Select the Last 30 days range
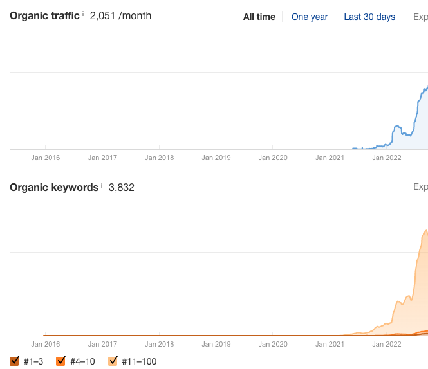This screenshot has height=369, width=428. [369, 17]
